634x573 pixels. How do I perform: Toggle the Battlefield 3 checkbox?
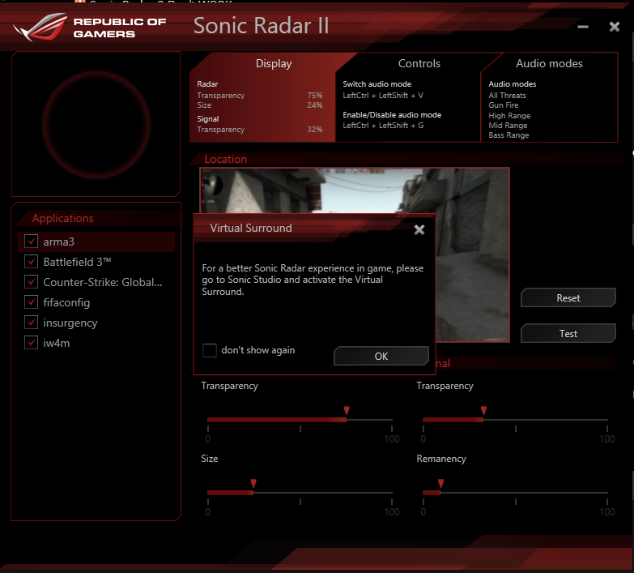31,262
